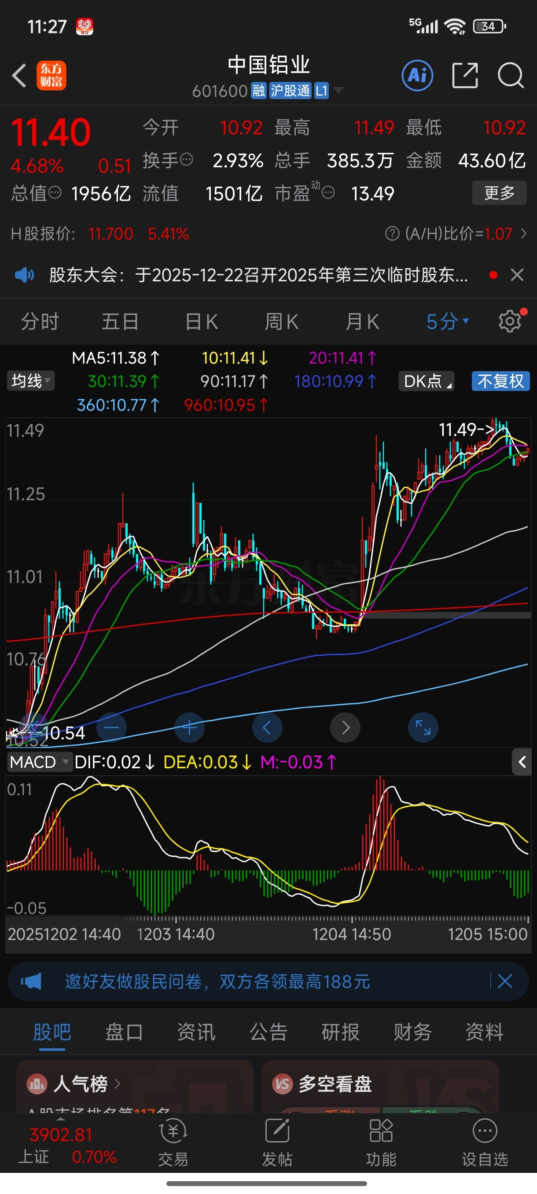537x1194 pixels.
Task: Open 功能 grid icon
Action: point(381,1143)
